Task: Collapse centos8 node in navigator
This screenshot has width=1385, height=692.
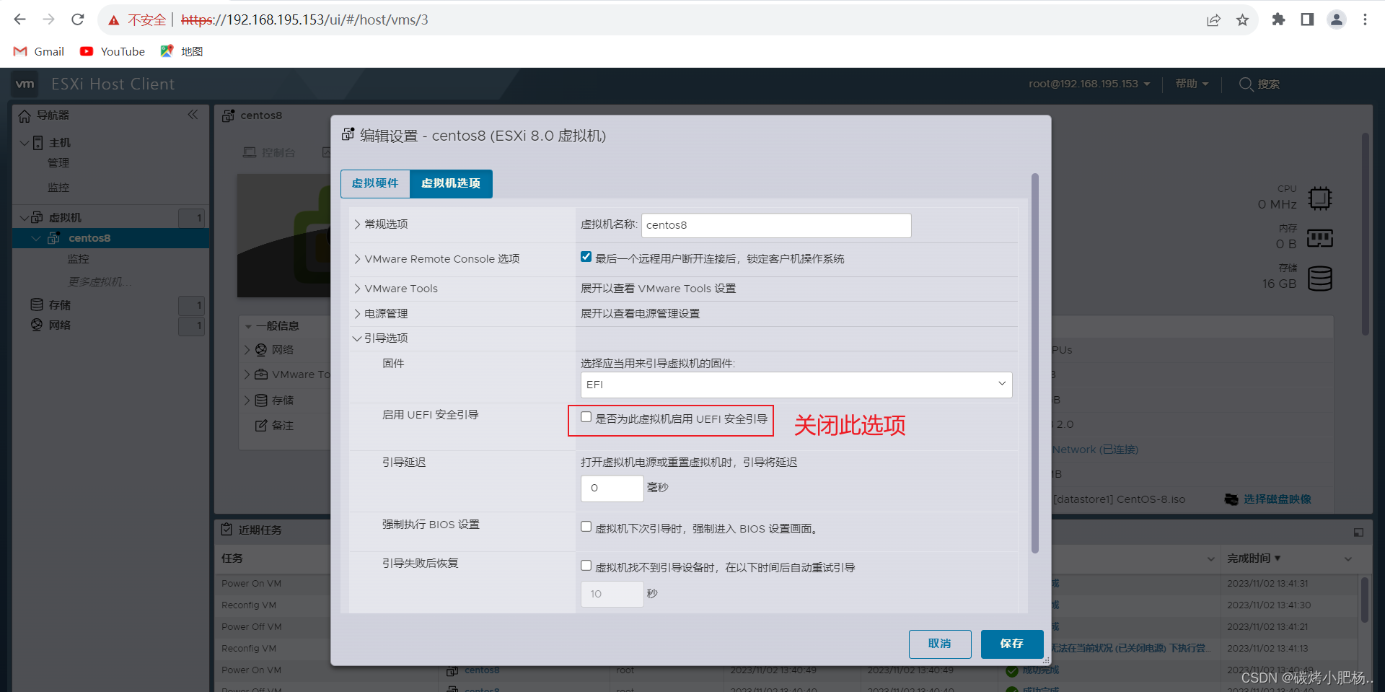Action: click(x=36, y=238)
